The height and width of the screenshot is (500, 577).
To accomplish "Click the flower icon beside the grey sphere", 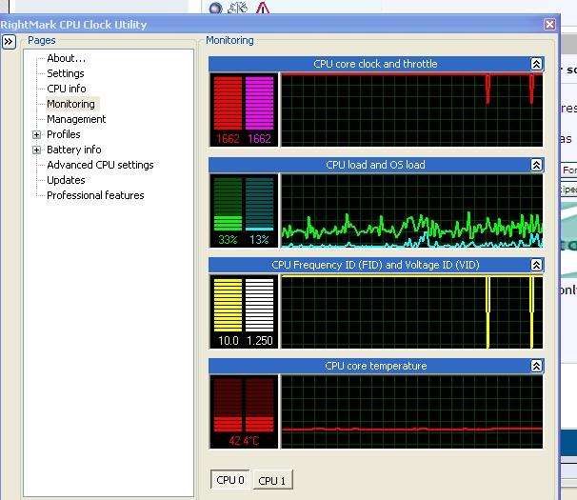I will (x=238, y=8).
